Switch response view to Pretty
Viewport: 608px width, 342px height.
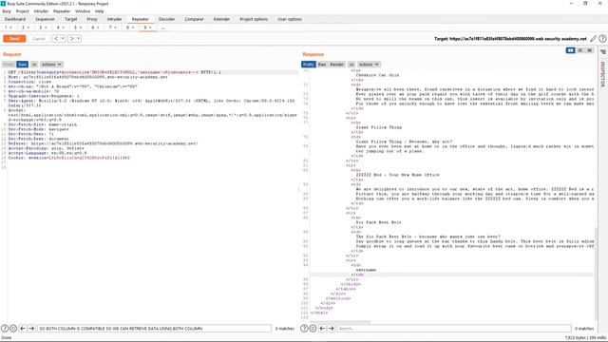(x=309, y=65)
